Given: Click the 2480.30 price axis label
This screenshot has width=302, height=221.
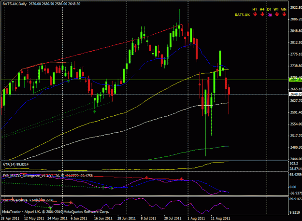Looking at the screenshot, I should (296, 147).
